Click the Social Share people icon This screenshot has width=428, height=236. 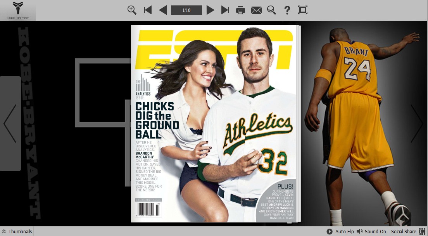(422, 231)
